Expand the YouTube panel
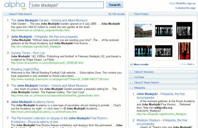This screenshot has height=128, width=198. click(x=131, y=77)
